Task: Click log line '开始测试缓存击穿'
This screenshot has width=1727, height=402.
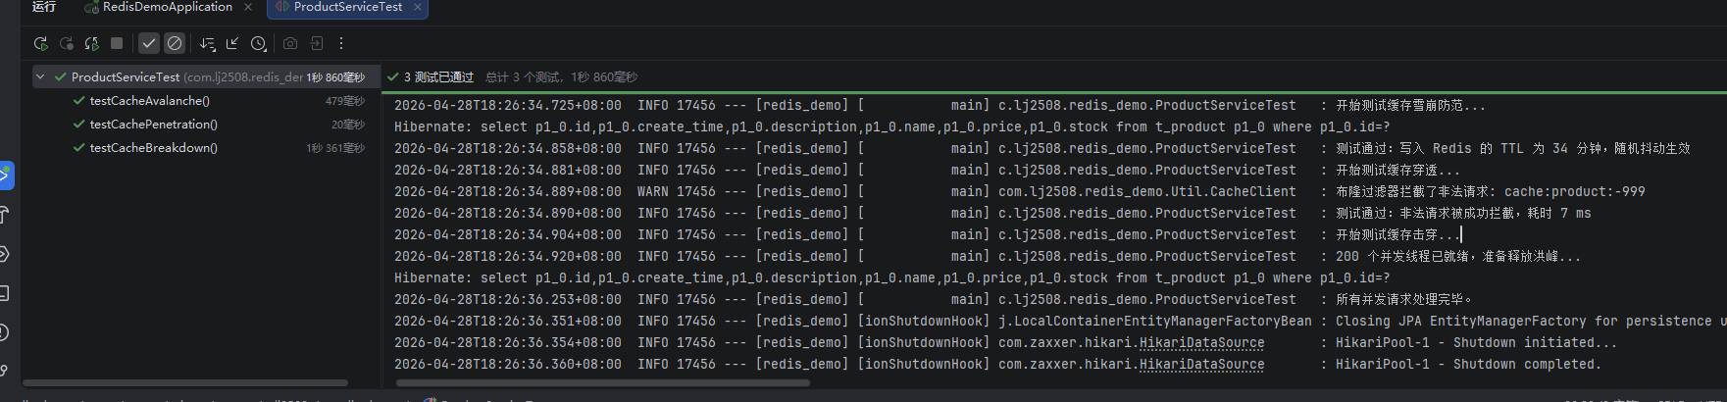Action: point(927,235)
